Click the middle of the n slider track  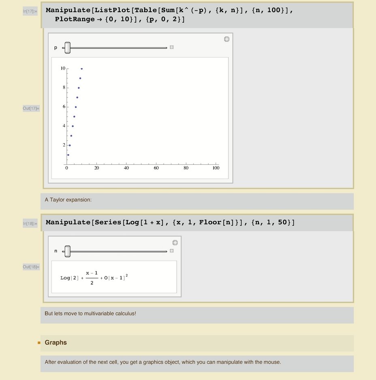(x=115, y=251)
